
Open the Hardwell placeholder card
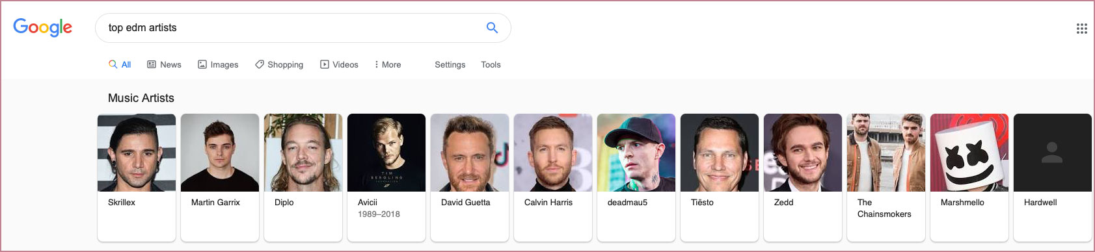pyautogui.click(x=1053, y=177)
